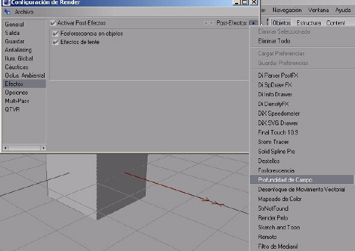Switch to the Estructura tab
Viewport: 355px width, 251px height.
[x=309, y=23]
